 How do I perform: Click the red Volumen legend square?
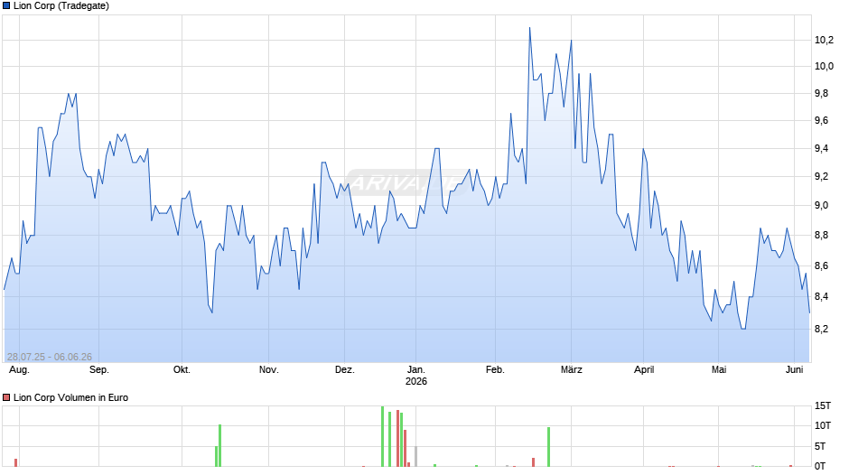(6, 397)
